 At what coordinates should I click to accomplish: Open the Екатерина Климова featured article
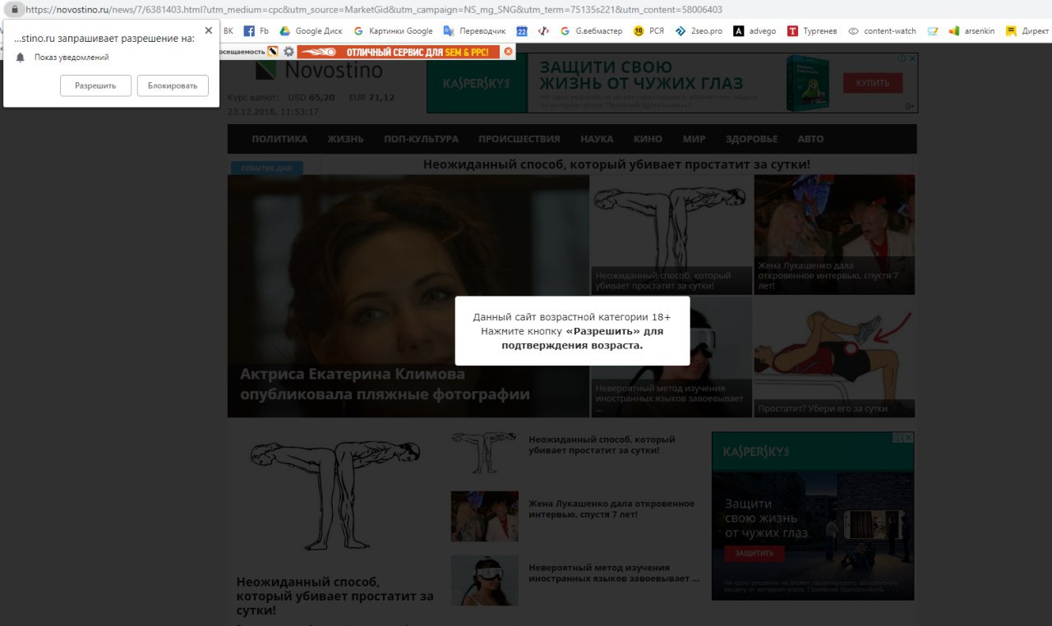[408, 296]
